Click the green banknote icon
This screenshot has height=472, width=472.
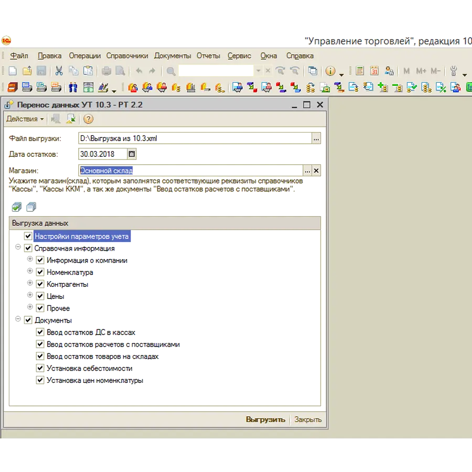[x=88, y=87]
